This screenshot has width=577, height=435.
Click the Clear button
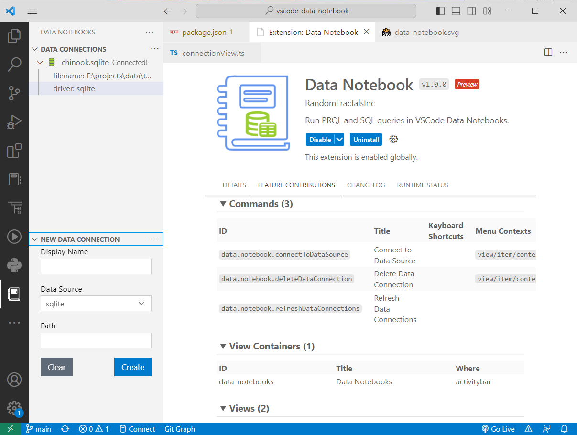(56, 367)
